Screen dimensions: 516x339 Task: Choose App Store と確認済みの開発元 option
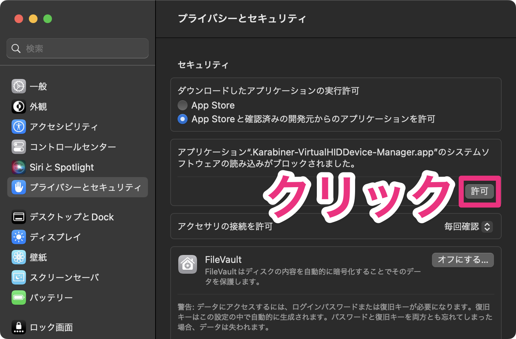tap(183, 119)
